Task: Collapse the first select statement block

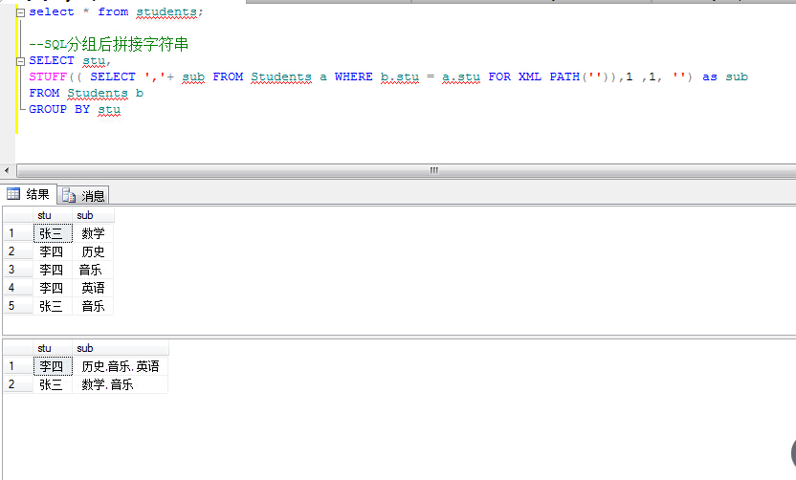Action: click(20, 13)
